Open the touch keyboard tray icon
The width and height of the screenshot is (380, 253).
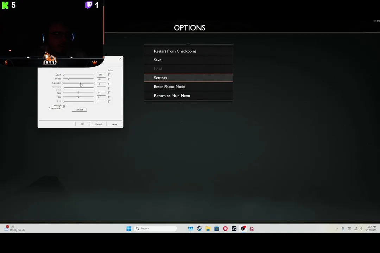pyautogui.click(x=349, y=228)
